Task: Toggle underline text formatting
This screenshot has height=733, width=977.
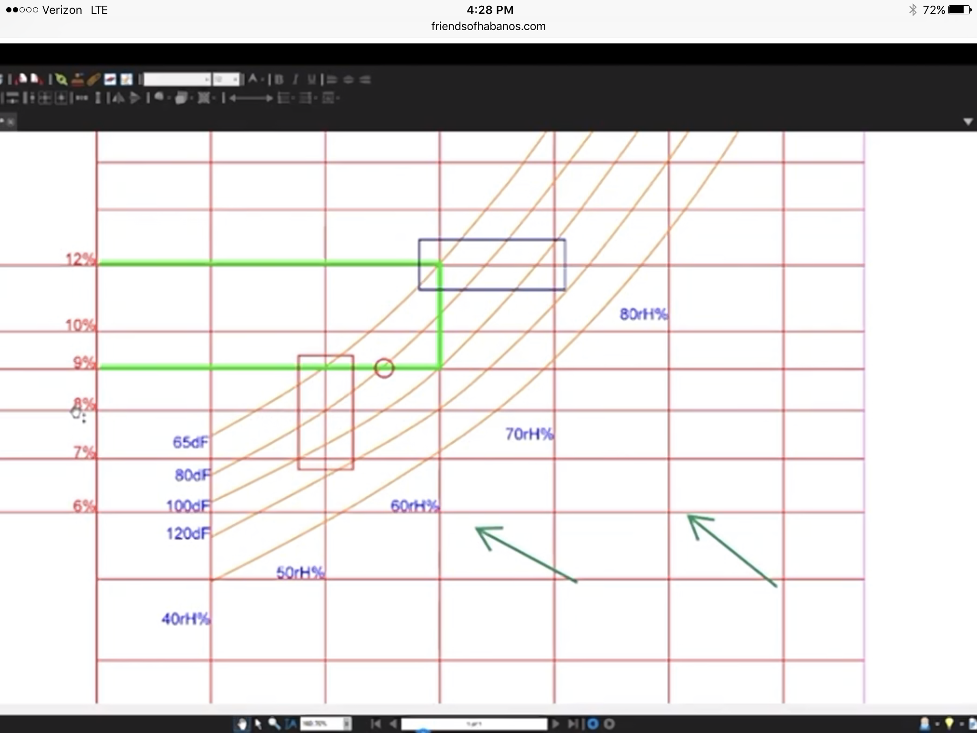Action: point(311,79)
